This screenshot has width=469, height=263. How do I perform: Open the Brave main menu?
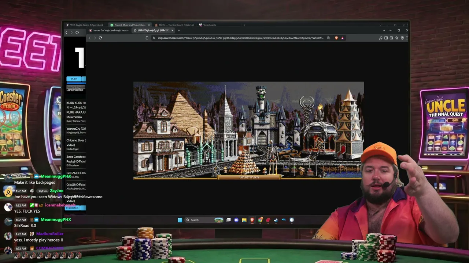tap(407, 38)
